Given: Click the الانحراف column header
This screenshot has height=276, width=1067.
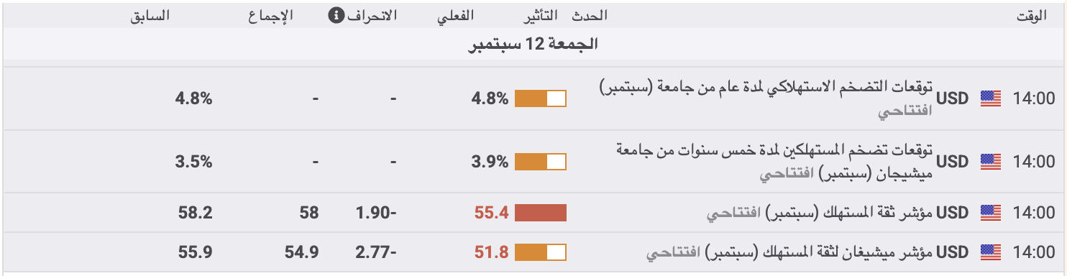Looking at the screenshot, I should point(372,15).
